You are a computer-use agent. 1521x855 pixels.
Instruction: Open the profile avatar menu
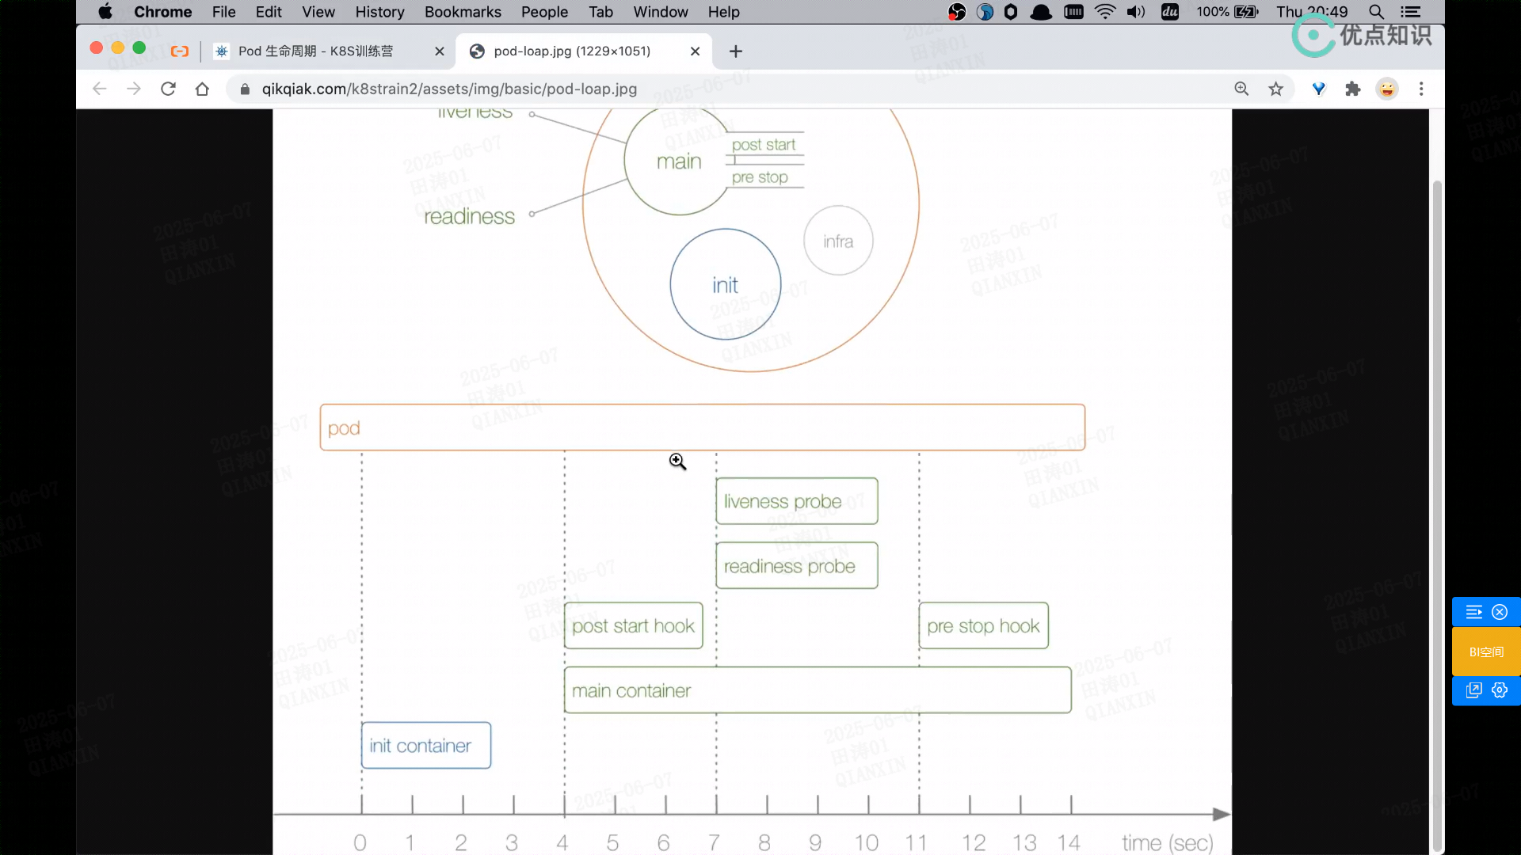(1387, 89)
